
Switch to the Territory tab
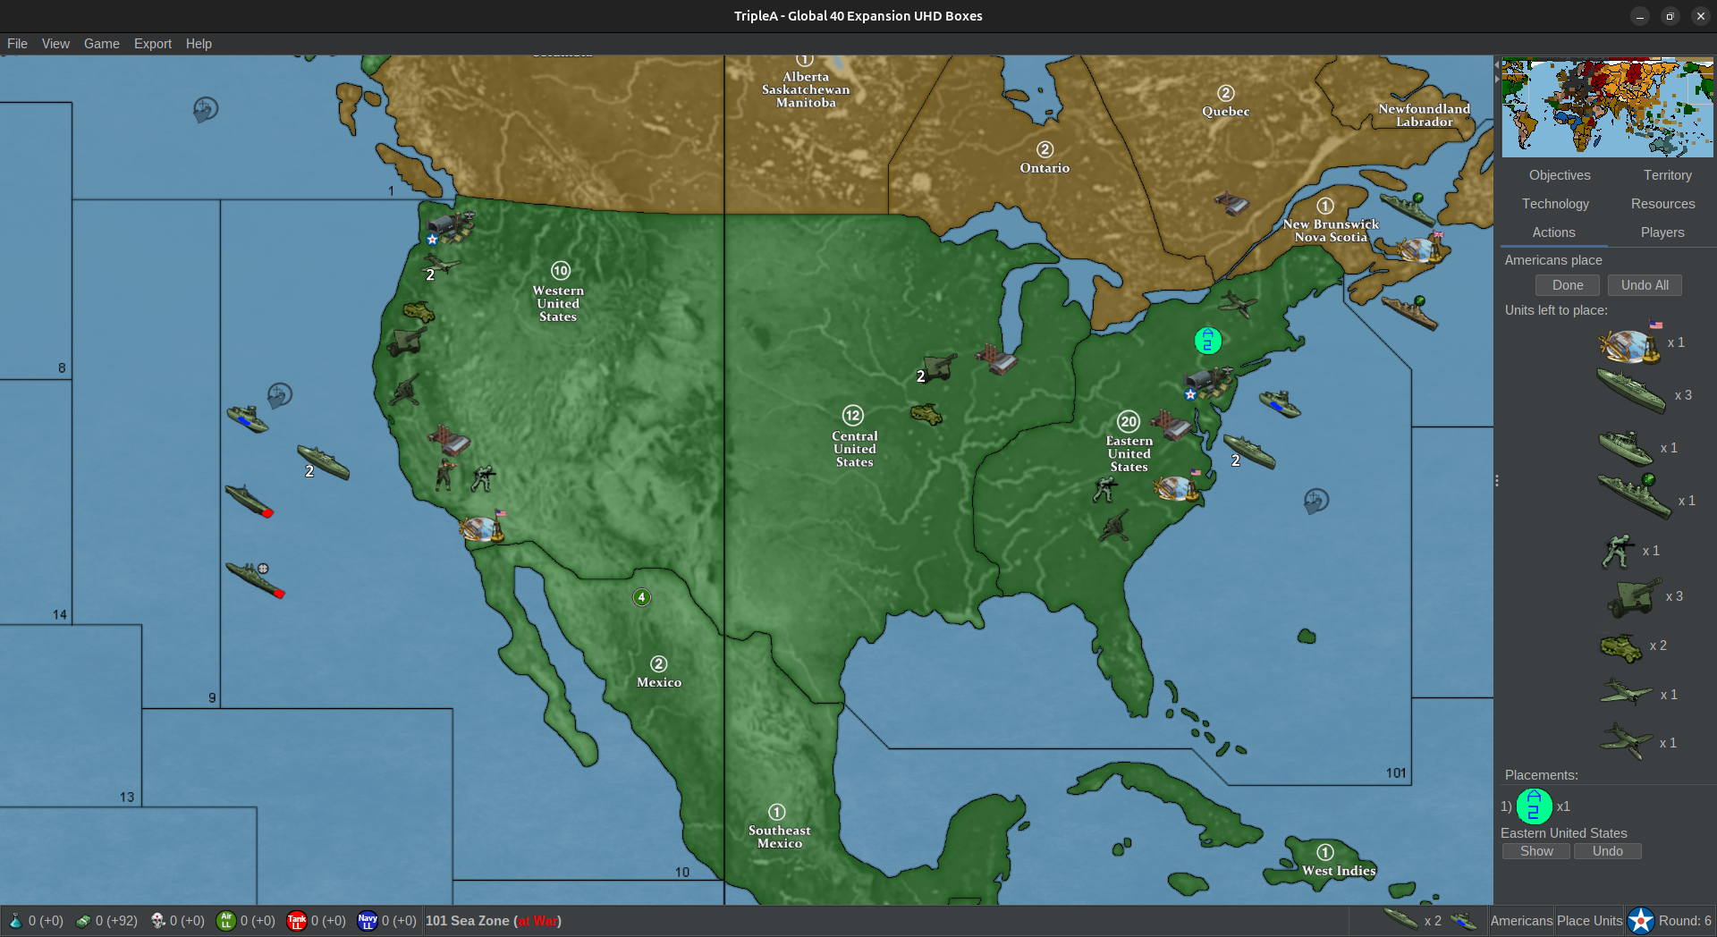click(1667, 175)
